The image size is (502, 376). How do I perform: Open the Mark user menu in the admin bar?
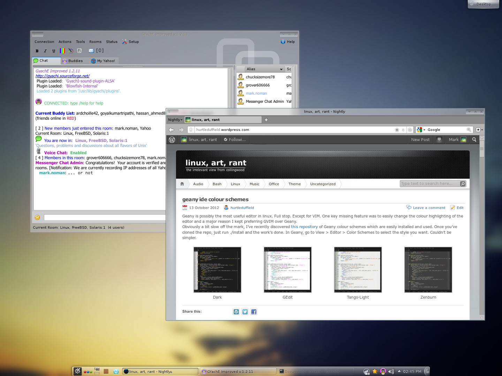[x=457, y=140]
